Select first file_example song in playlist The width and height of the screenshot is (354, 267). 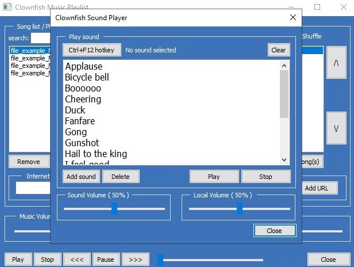pyautogui.click(x=30, y=51)
